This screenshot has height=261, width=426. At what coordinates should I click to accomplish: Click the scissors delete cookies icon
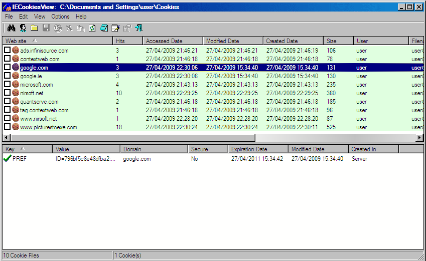click(x=69, y=28)
